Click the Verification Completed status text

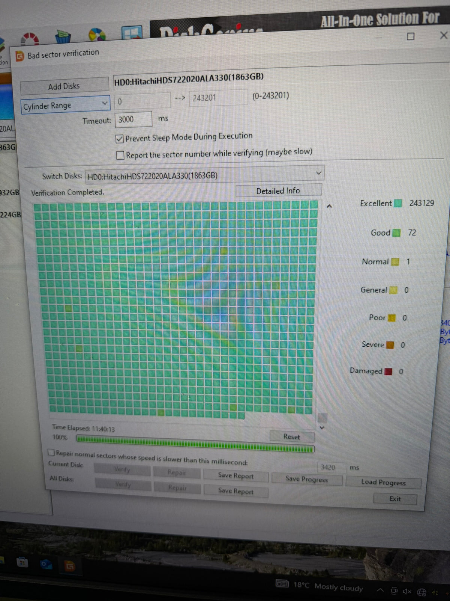click(67, 192)
